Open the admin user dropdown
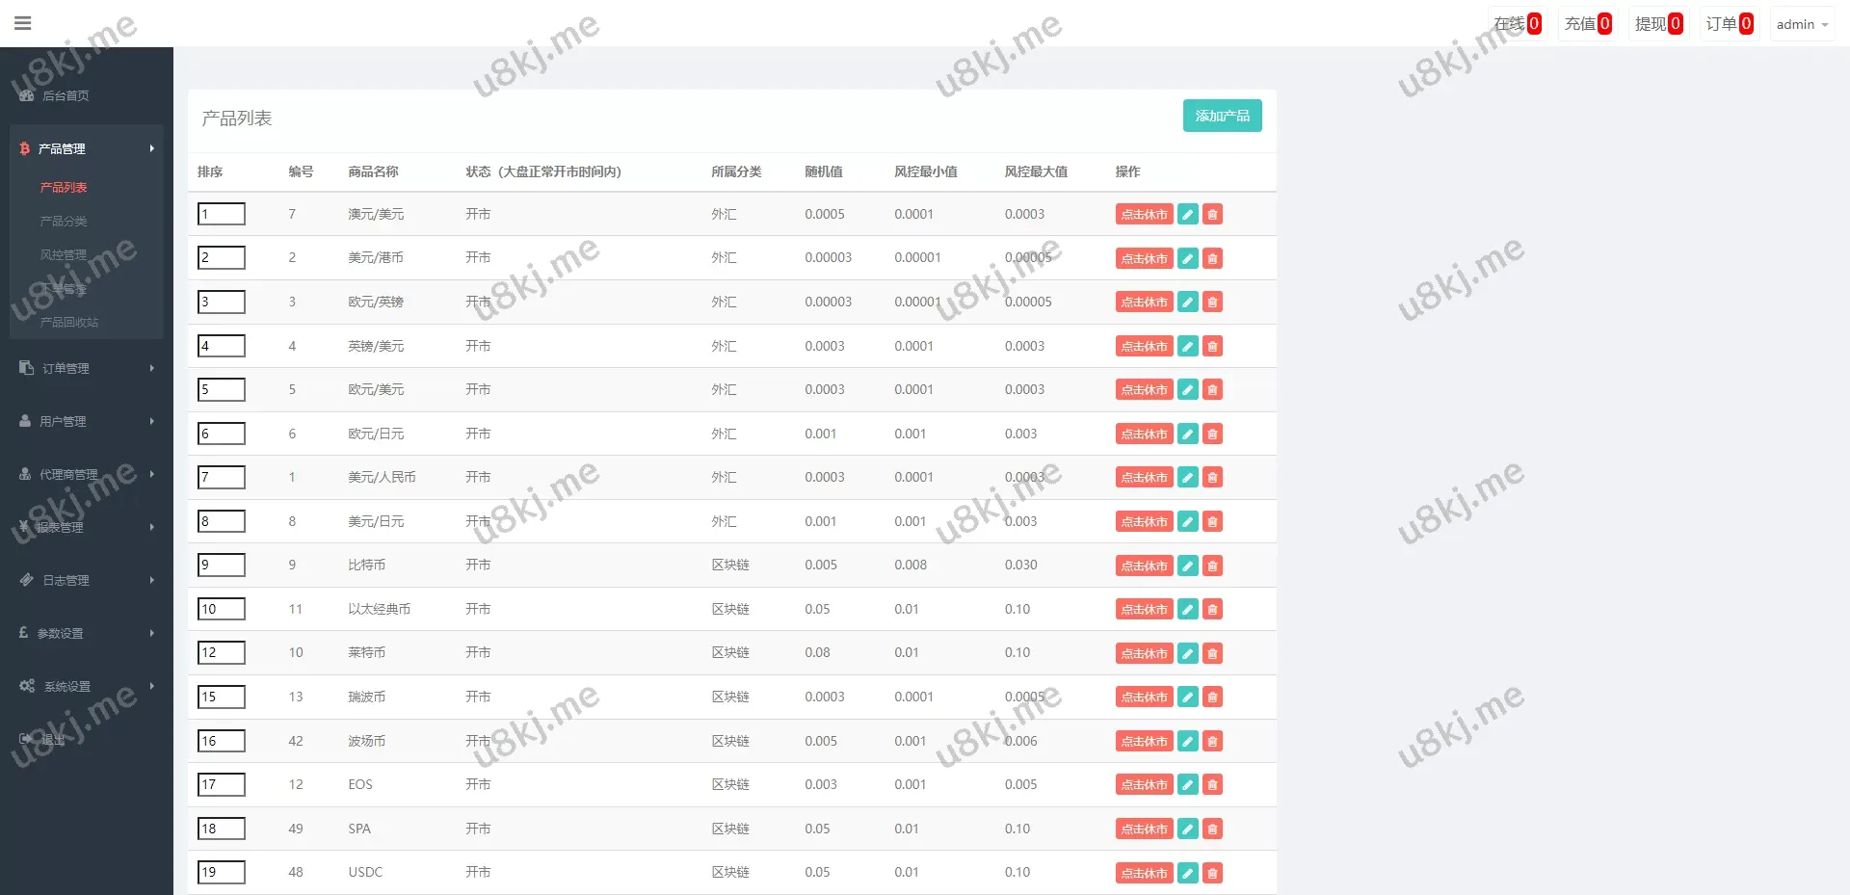Screen dimensions: 1850x895 point(1801,24)
